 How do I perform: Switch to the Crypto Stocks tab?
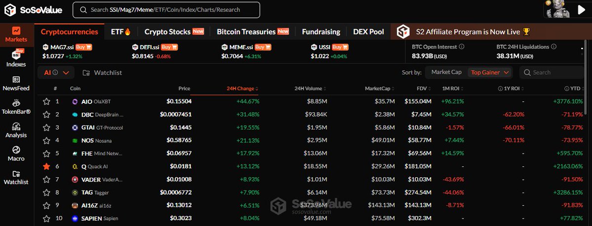174,32
